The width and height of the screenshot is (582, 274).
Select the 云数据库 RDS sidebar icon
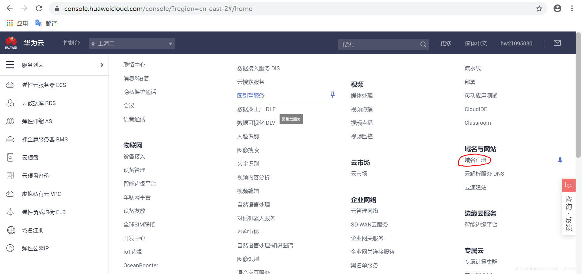10,103
